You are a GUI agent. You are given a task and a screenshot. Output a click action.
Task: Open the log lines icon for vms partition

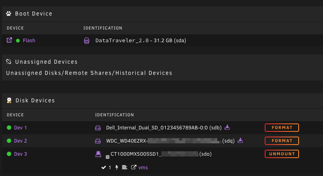pyautogui.click(x=125, y=167)
